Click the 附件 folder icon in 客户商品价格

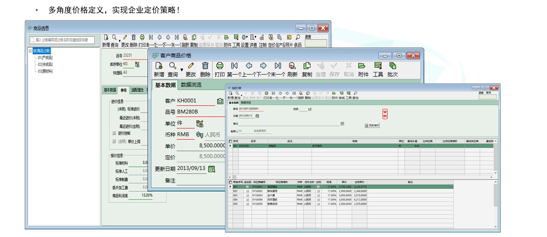coord(362,66)
